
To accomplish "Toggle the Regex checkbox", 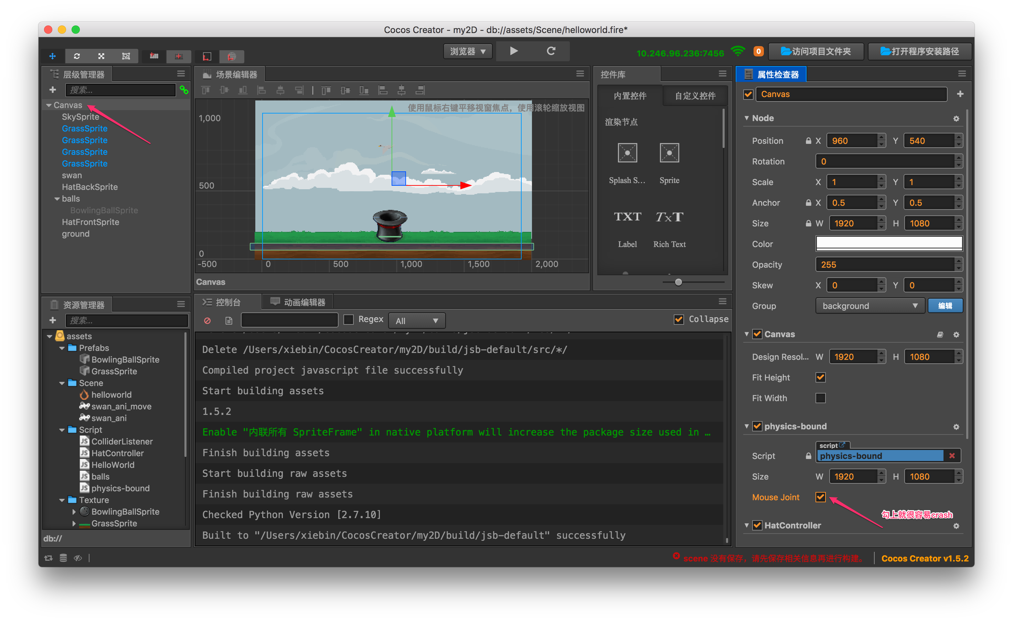I will pyautogui.click(x=349, y=319).
